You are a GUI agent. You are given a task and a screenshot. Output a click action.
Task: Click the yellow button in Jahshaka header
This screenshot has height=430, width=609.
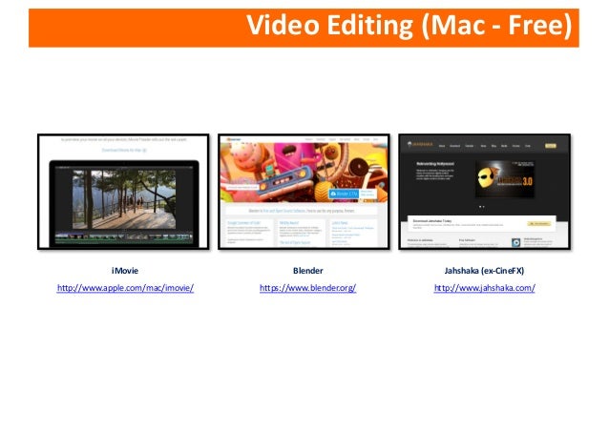click(x=551, y=146)
